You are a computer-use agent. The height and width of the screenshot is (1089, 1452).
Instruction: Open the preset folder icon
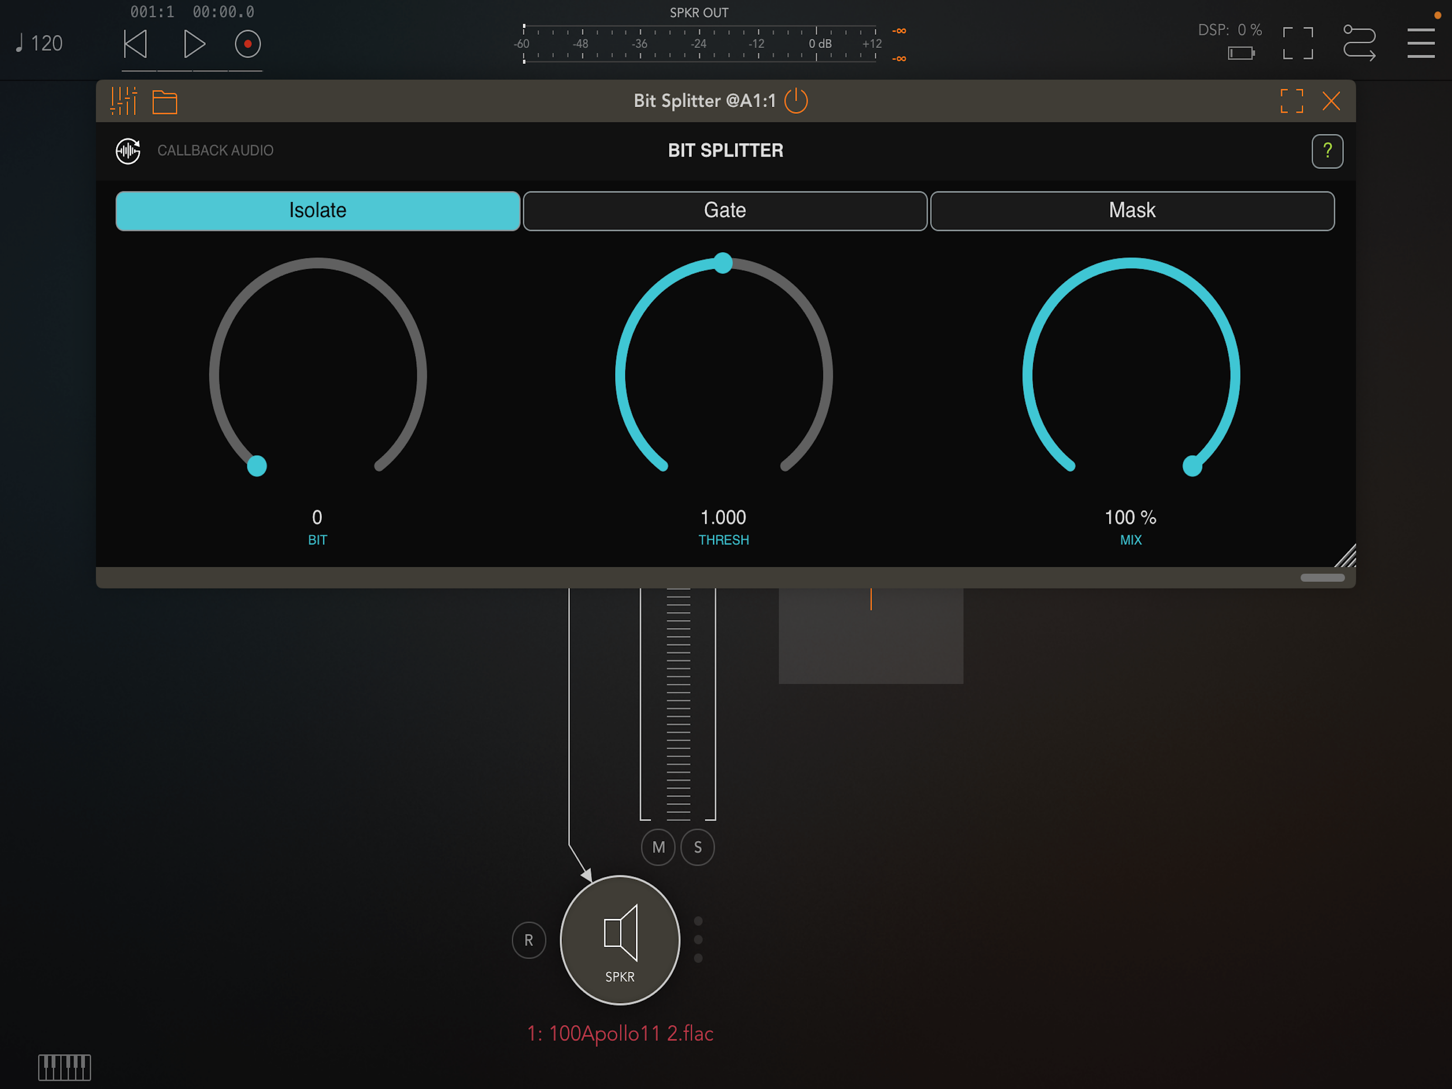pyautogui.click(x=165, y=102)
